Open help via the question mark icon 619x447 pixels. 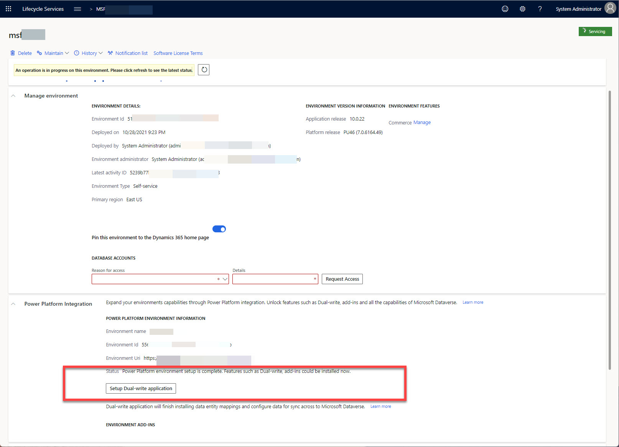[540, 8]
